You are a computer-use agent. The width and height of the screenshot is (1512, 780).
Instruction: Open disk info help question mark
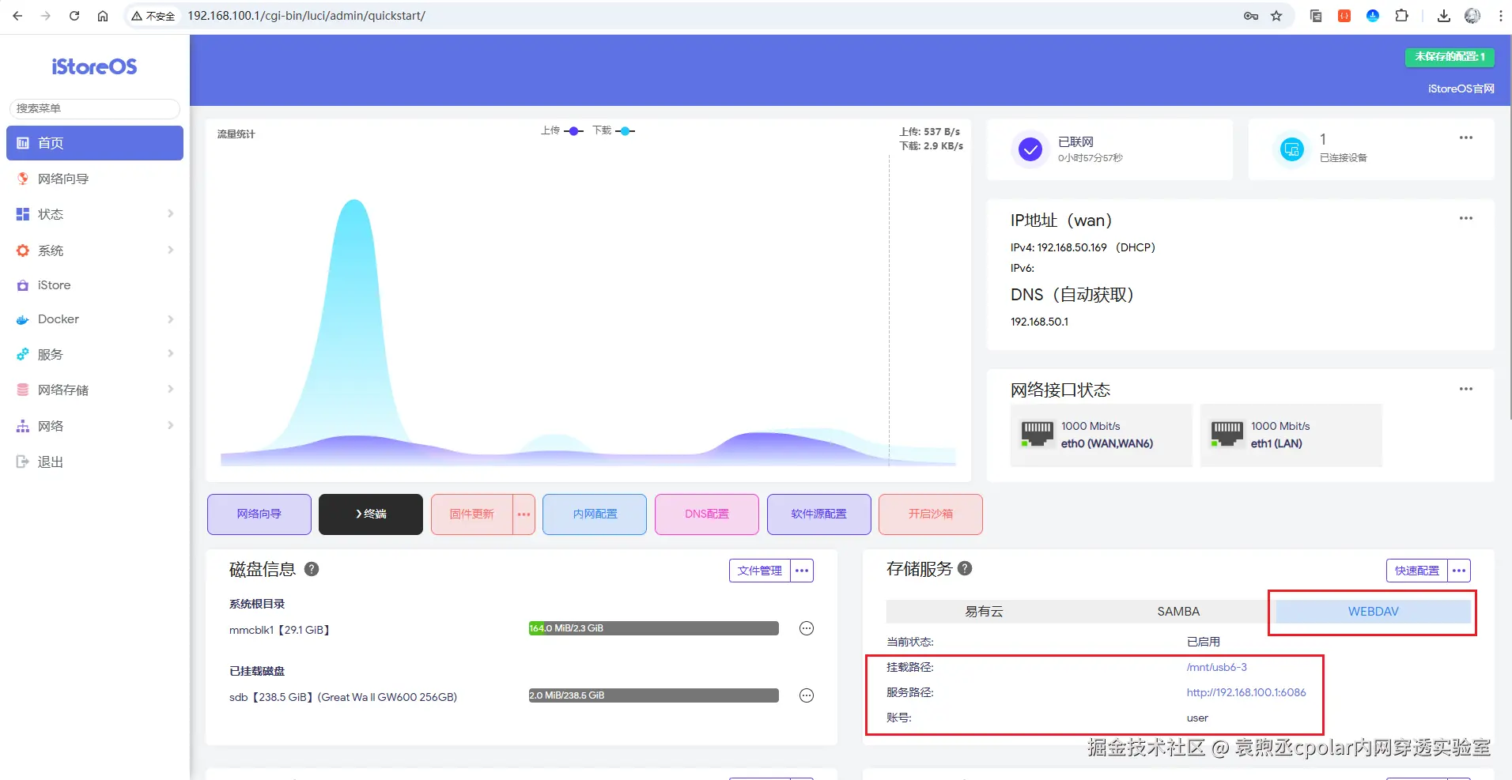point(312,569)
